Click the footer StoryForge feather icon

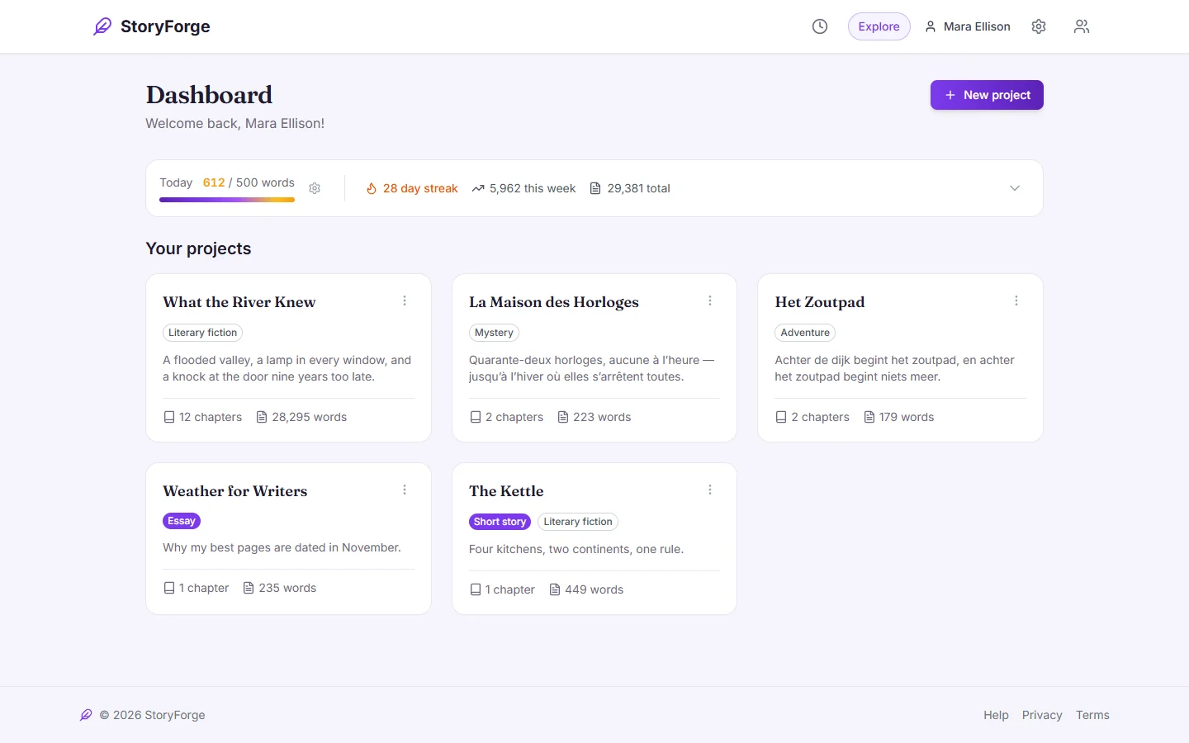pos(86,715)
